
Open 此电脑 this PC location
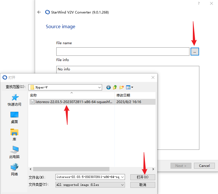(14, 152)
